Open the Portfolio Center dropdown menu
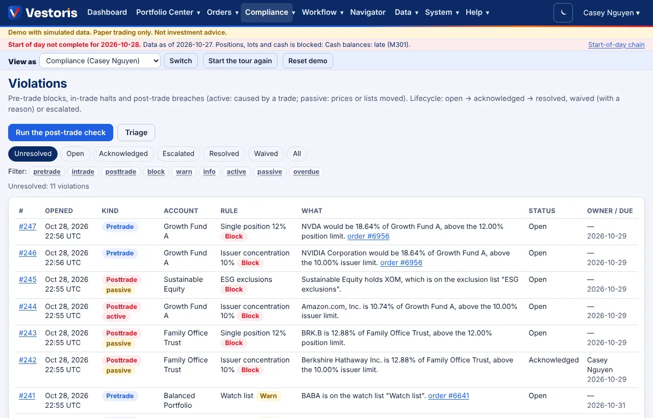Viewport: 653px width, 418px height. pos(168,12)
